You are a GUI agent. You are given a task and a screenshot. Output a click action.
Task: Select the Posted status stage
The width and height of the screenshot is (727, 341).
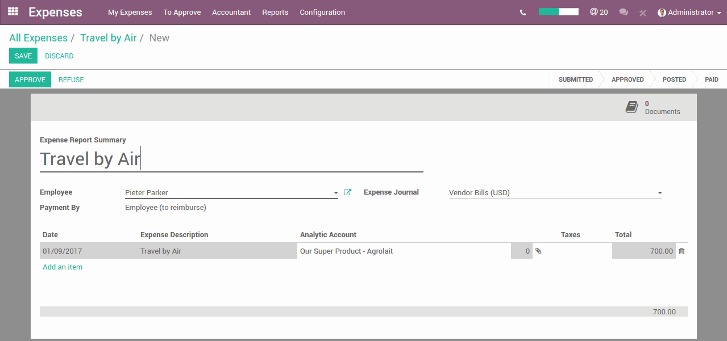pyautogui.click(x=674, y=79)
